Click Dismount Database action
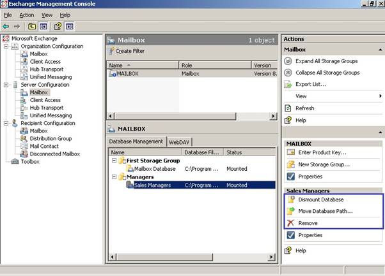 (x=321, y=200)
